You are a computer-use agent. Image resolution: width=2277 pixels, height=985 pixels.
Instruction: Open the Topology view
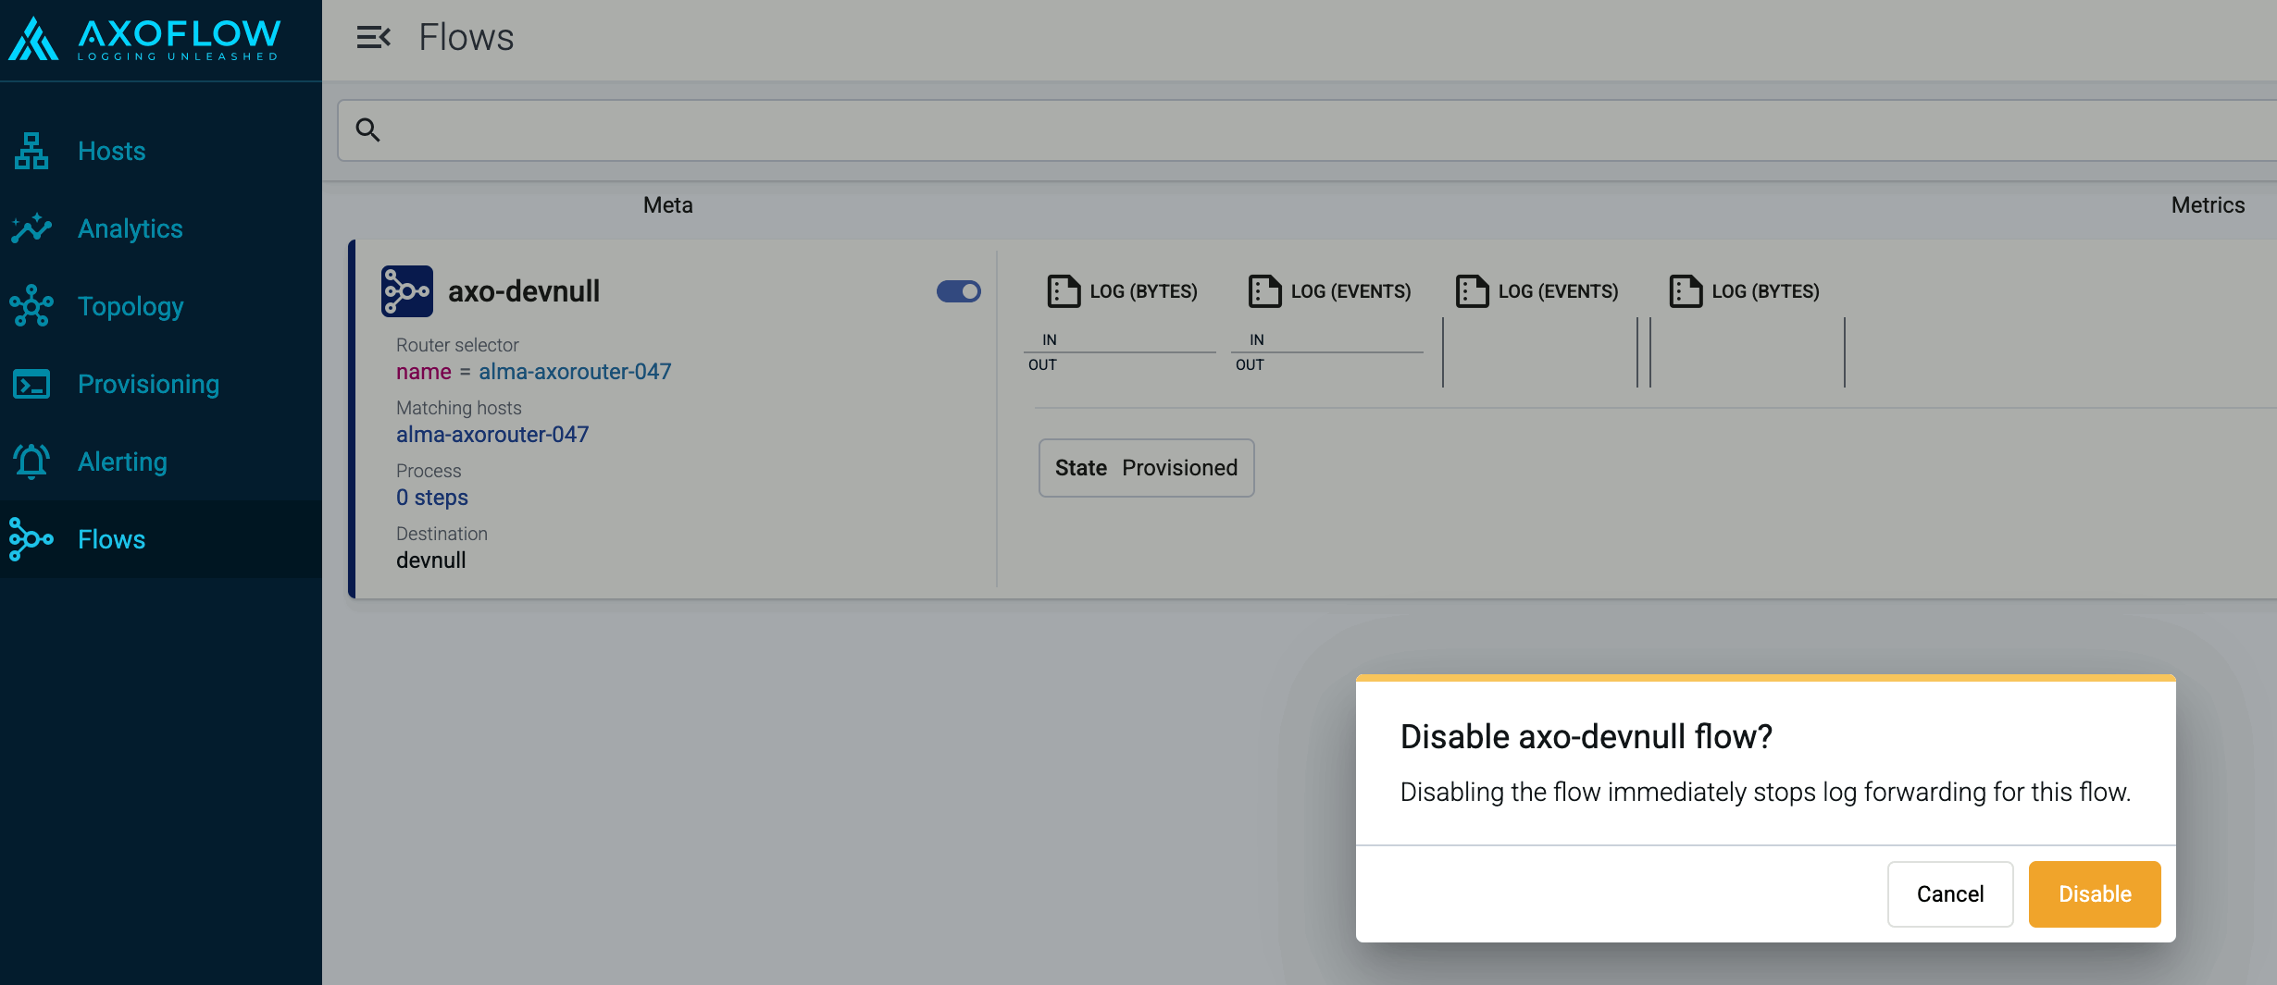(x=131, y=306)
